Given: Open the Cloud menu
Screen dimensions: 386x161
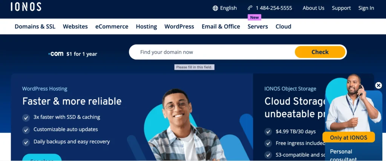Looking at the screenshot, I should [x=283, y=27].
